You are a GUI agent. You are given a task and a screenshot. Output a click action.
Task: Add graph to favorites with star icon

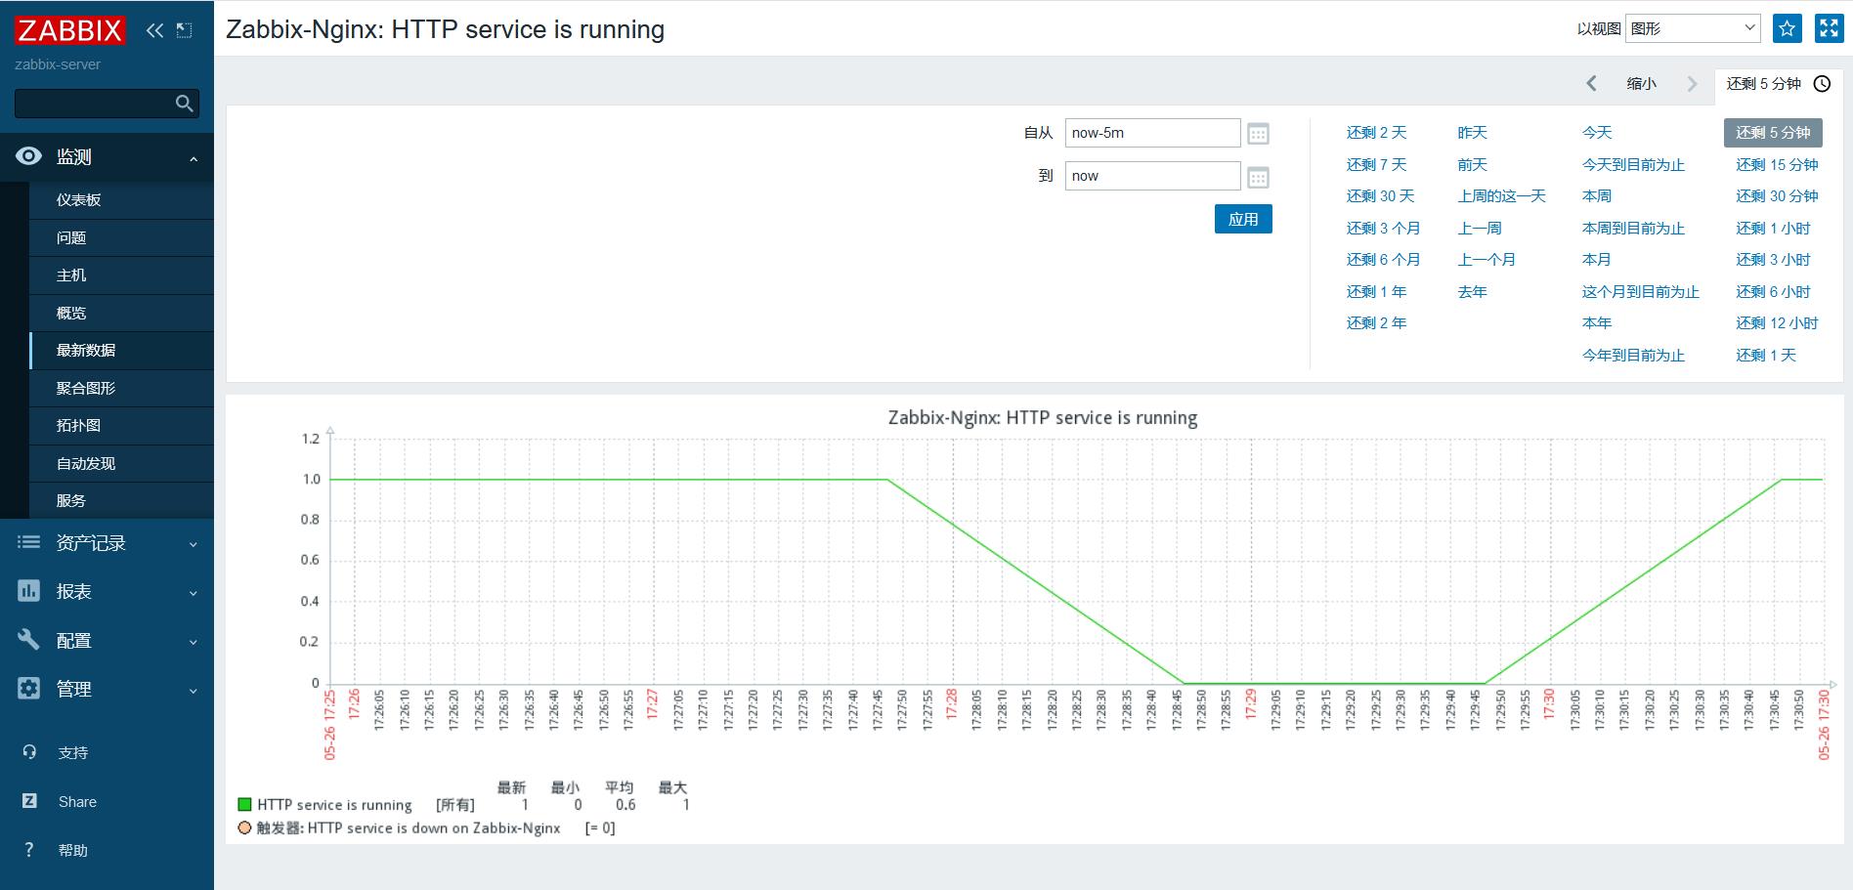click(x=1788, y=28)
